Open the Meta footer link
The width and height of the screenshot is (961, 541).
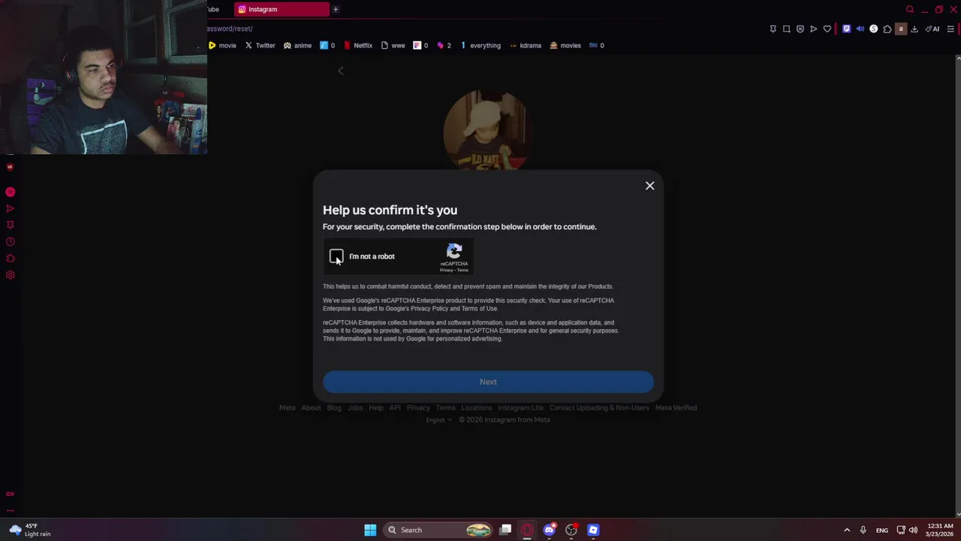[x=287, y=407]
